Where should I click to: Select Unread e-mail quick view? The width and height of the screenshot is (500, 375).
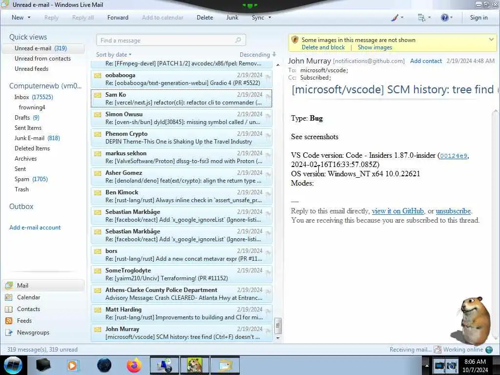coord(43,48)
